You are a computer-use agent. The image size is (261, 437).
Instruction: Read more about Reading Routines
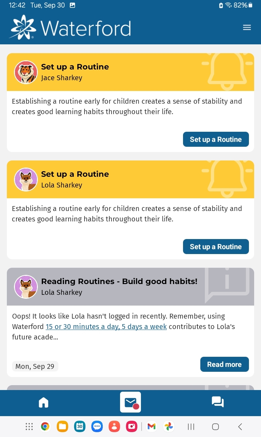coord(224,365)
